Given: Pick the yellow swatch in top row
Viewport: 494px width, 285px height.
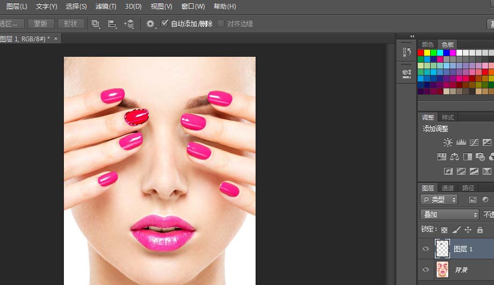Looking at the screenshot, I should [x=427, y=52].
